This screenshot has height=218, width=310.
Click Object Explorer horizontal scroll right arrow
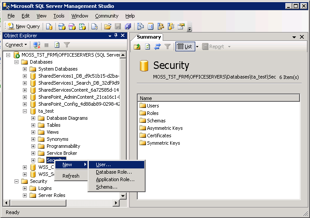click(x=116, y=203)
